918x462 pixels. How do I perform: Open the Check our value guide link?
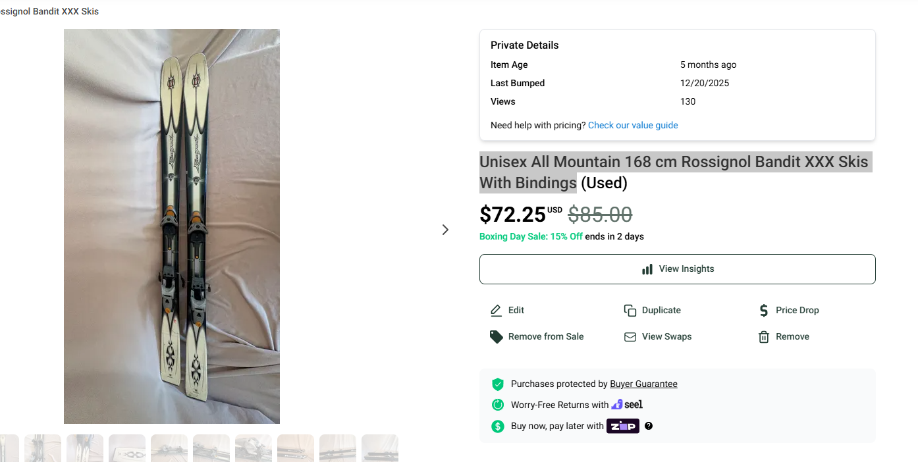[x=633, y=125]
